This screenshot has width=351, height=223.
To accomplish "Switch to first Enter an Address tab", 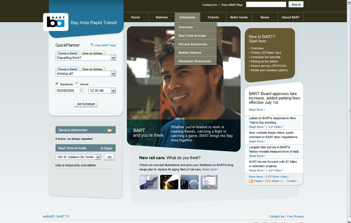I will pyautogui.click(x=93, y=53).
